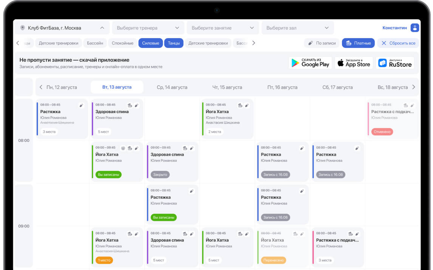Click the wallet icon on Йога Хатха '2 места' card
The image size is (433, 270).
(x=240, y=105)
